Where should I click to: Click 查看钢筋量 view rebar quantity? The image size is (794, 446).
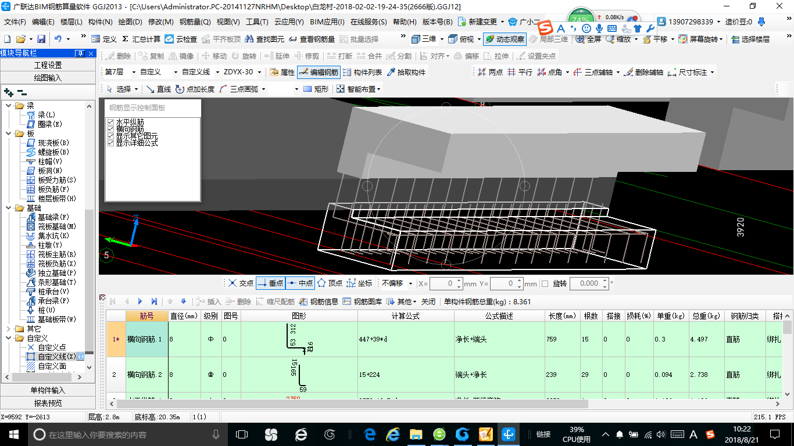[x=312, y=39]
